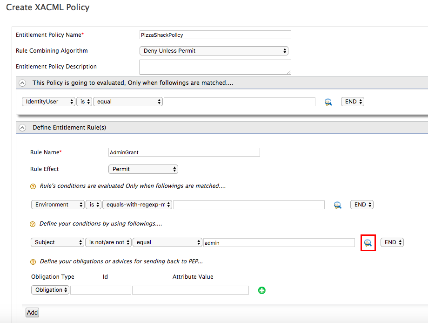
Task: Click the help icon beside rule conditions text
Action: tap(33, 186)
